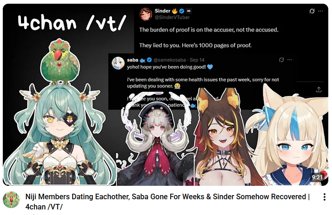Click the blue verified badge next to Sinder
The height and width of the screenshot is (215, 332).
pyautogui.click(x=181, y=11)
